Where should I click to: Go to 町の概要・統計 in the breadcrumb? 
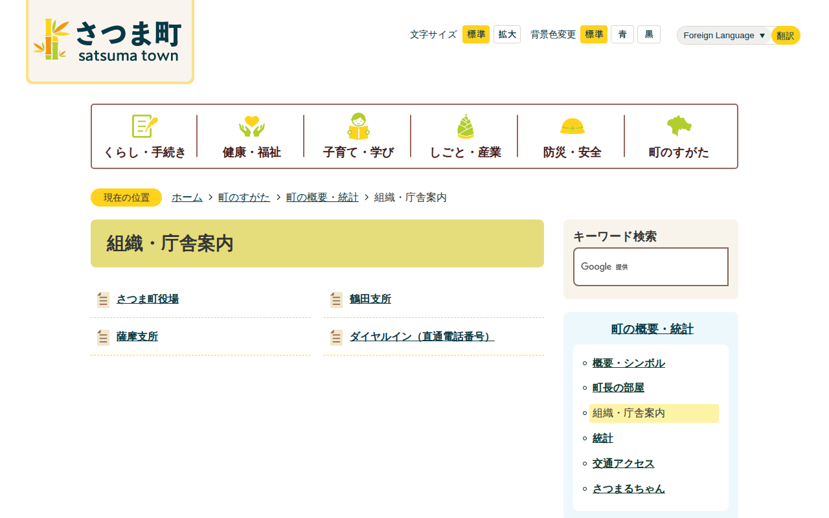click(323, 197)
